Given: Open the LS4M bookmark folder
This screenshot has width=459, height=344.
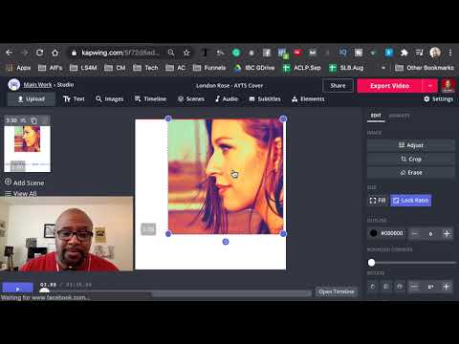Looking at the screenshot, I should click(x=83, y=68).
